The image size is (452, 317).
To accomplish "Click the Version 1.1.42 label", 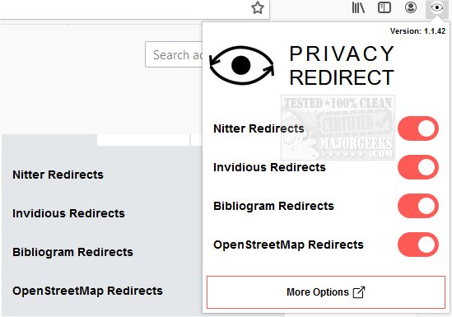I will point(417,31).
